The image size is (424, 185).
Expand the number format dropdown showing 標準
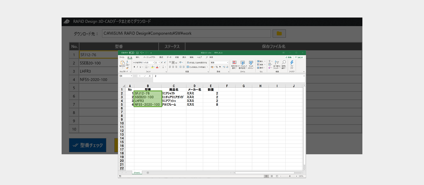pos(228,62)
